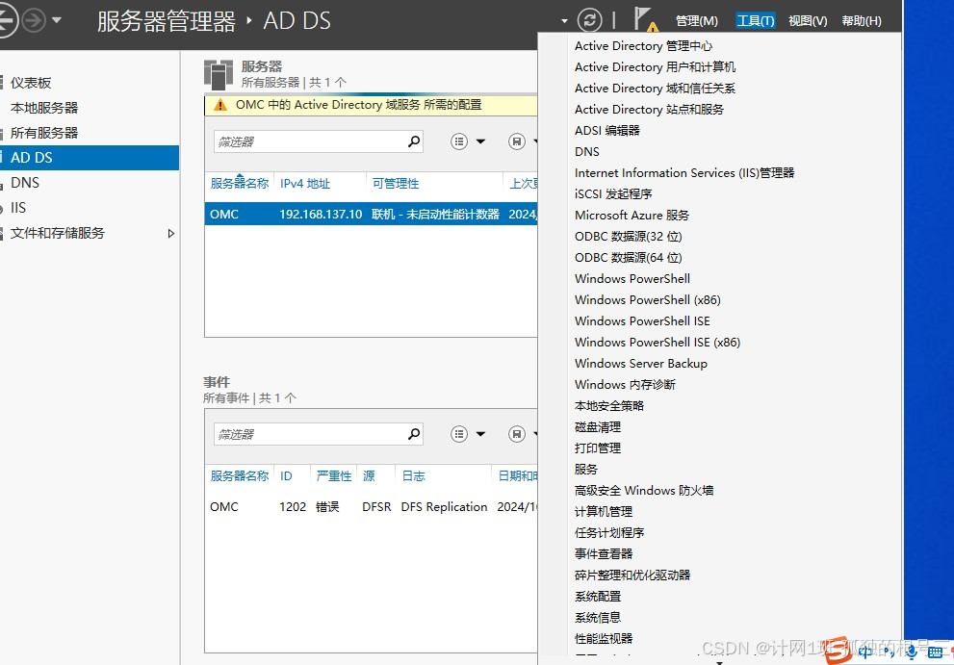Click the warning icon in yellow banner
954x665 pixels.
pos(220,105)
